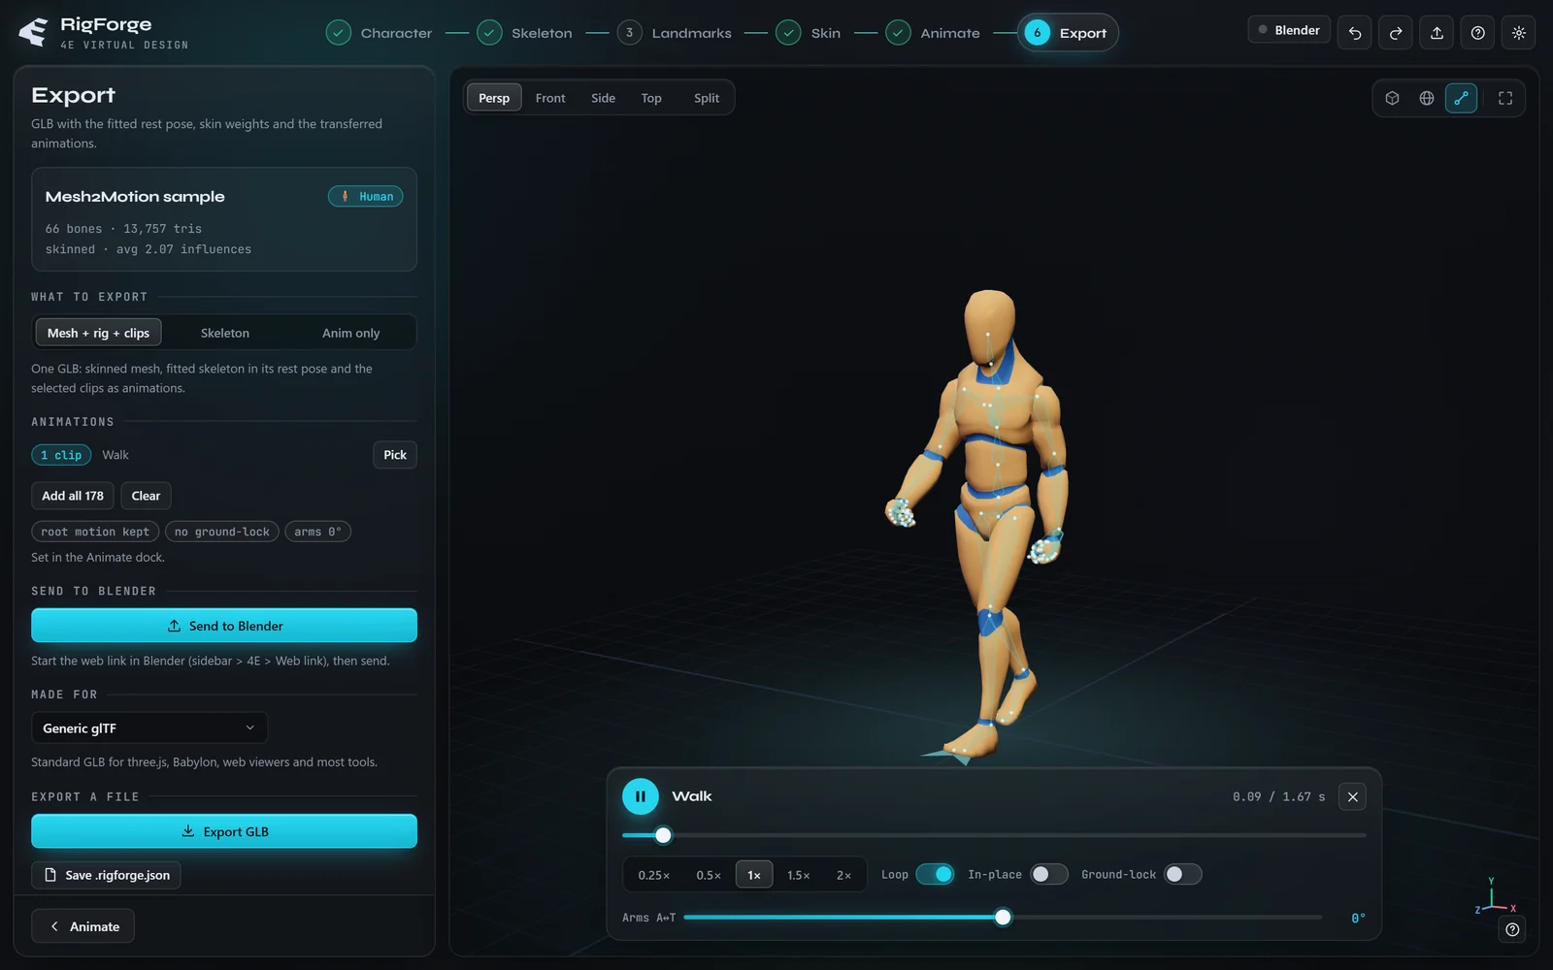Undo the last action

tap(1355, 33)
